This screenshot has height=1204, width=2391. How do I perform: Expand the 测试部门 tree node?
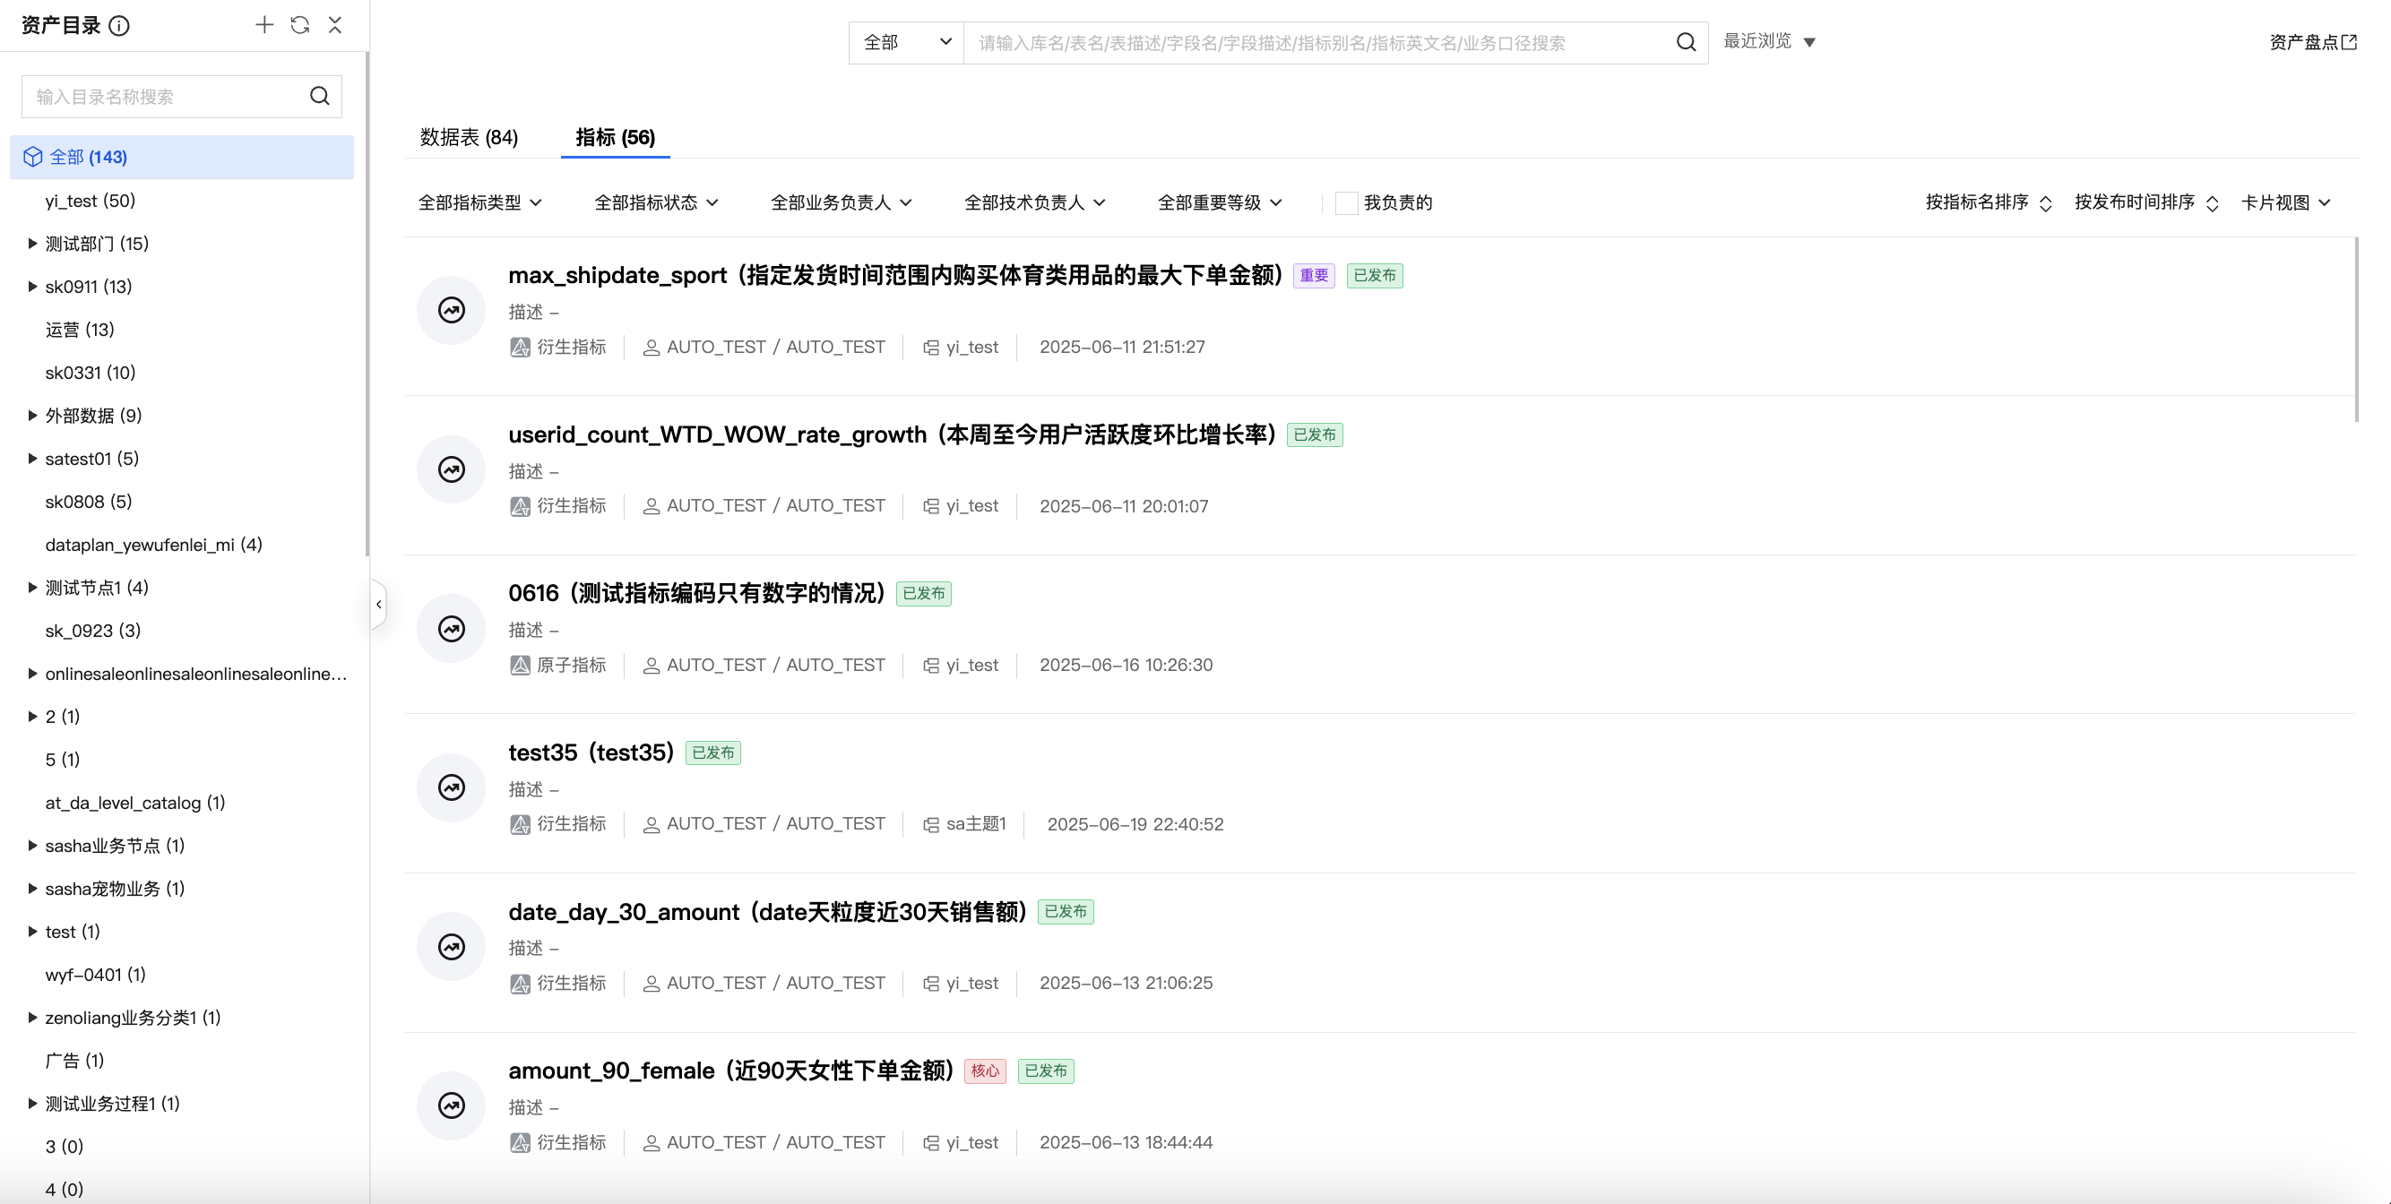click(32, 244)
